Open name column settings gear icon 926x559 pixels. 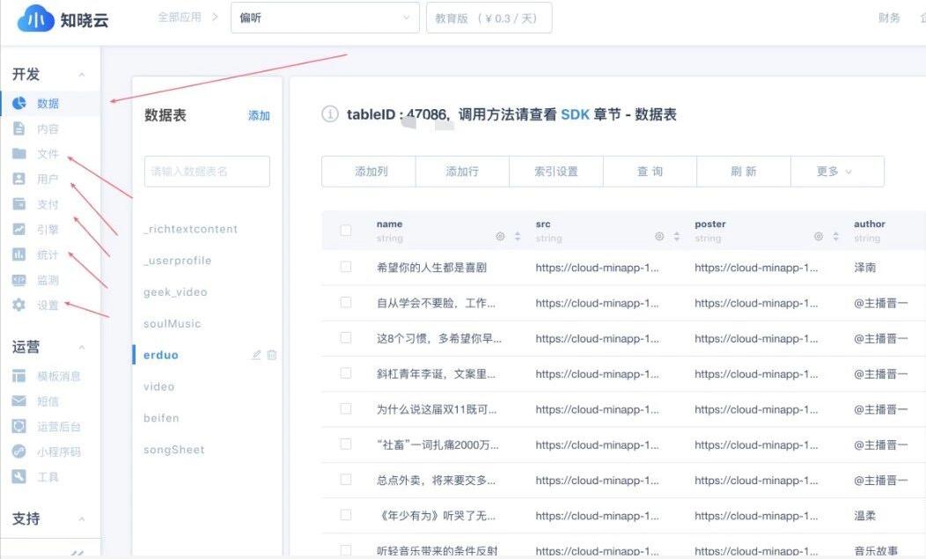[500, 237]
